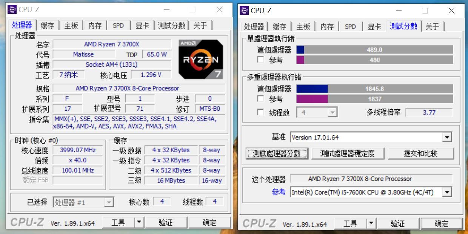The image size is (468, 234).
Task: Open the 已选择 处理器 #1 dropdown
Action: tap(109, 202)
